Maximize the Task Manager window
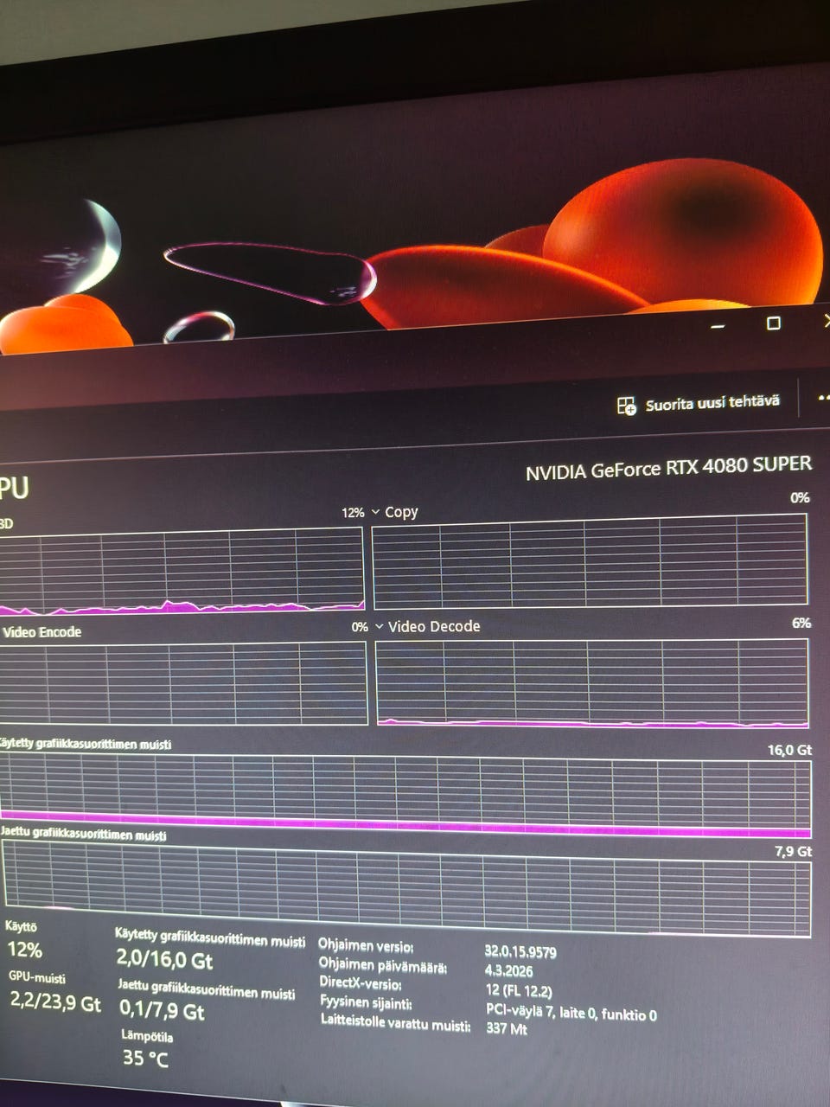Image resolution: width=830 pixels, height=1107 pixels. [x=774, y=323]
